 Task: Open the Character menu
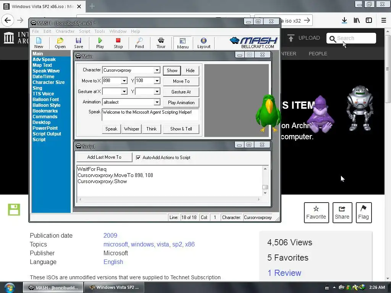click(x=65, y=31)
